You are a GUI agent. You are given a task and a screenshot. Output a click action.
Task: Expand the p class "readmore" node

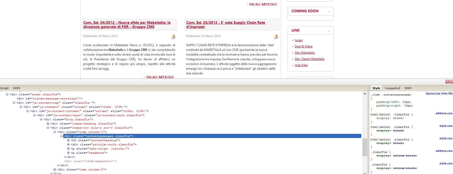point(68,153)
